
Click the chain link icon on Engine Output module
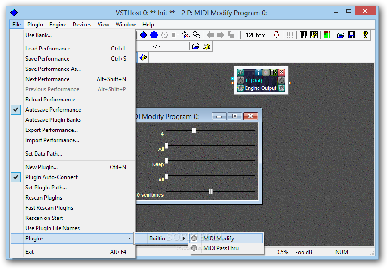pyautogui.click(x=240, y=73)
